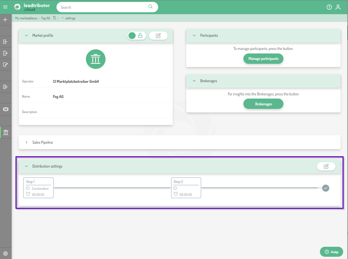Screen dimensions: 348x259
Task: Open the incoming arrow sidebar icon
Action: [x=5, y=42]
